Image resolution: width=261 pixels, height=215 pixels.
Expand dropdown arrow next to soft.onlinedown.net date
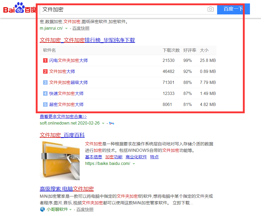point(103,123)
